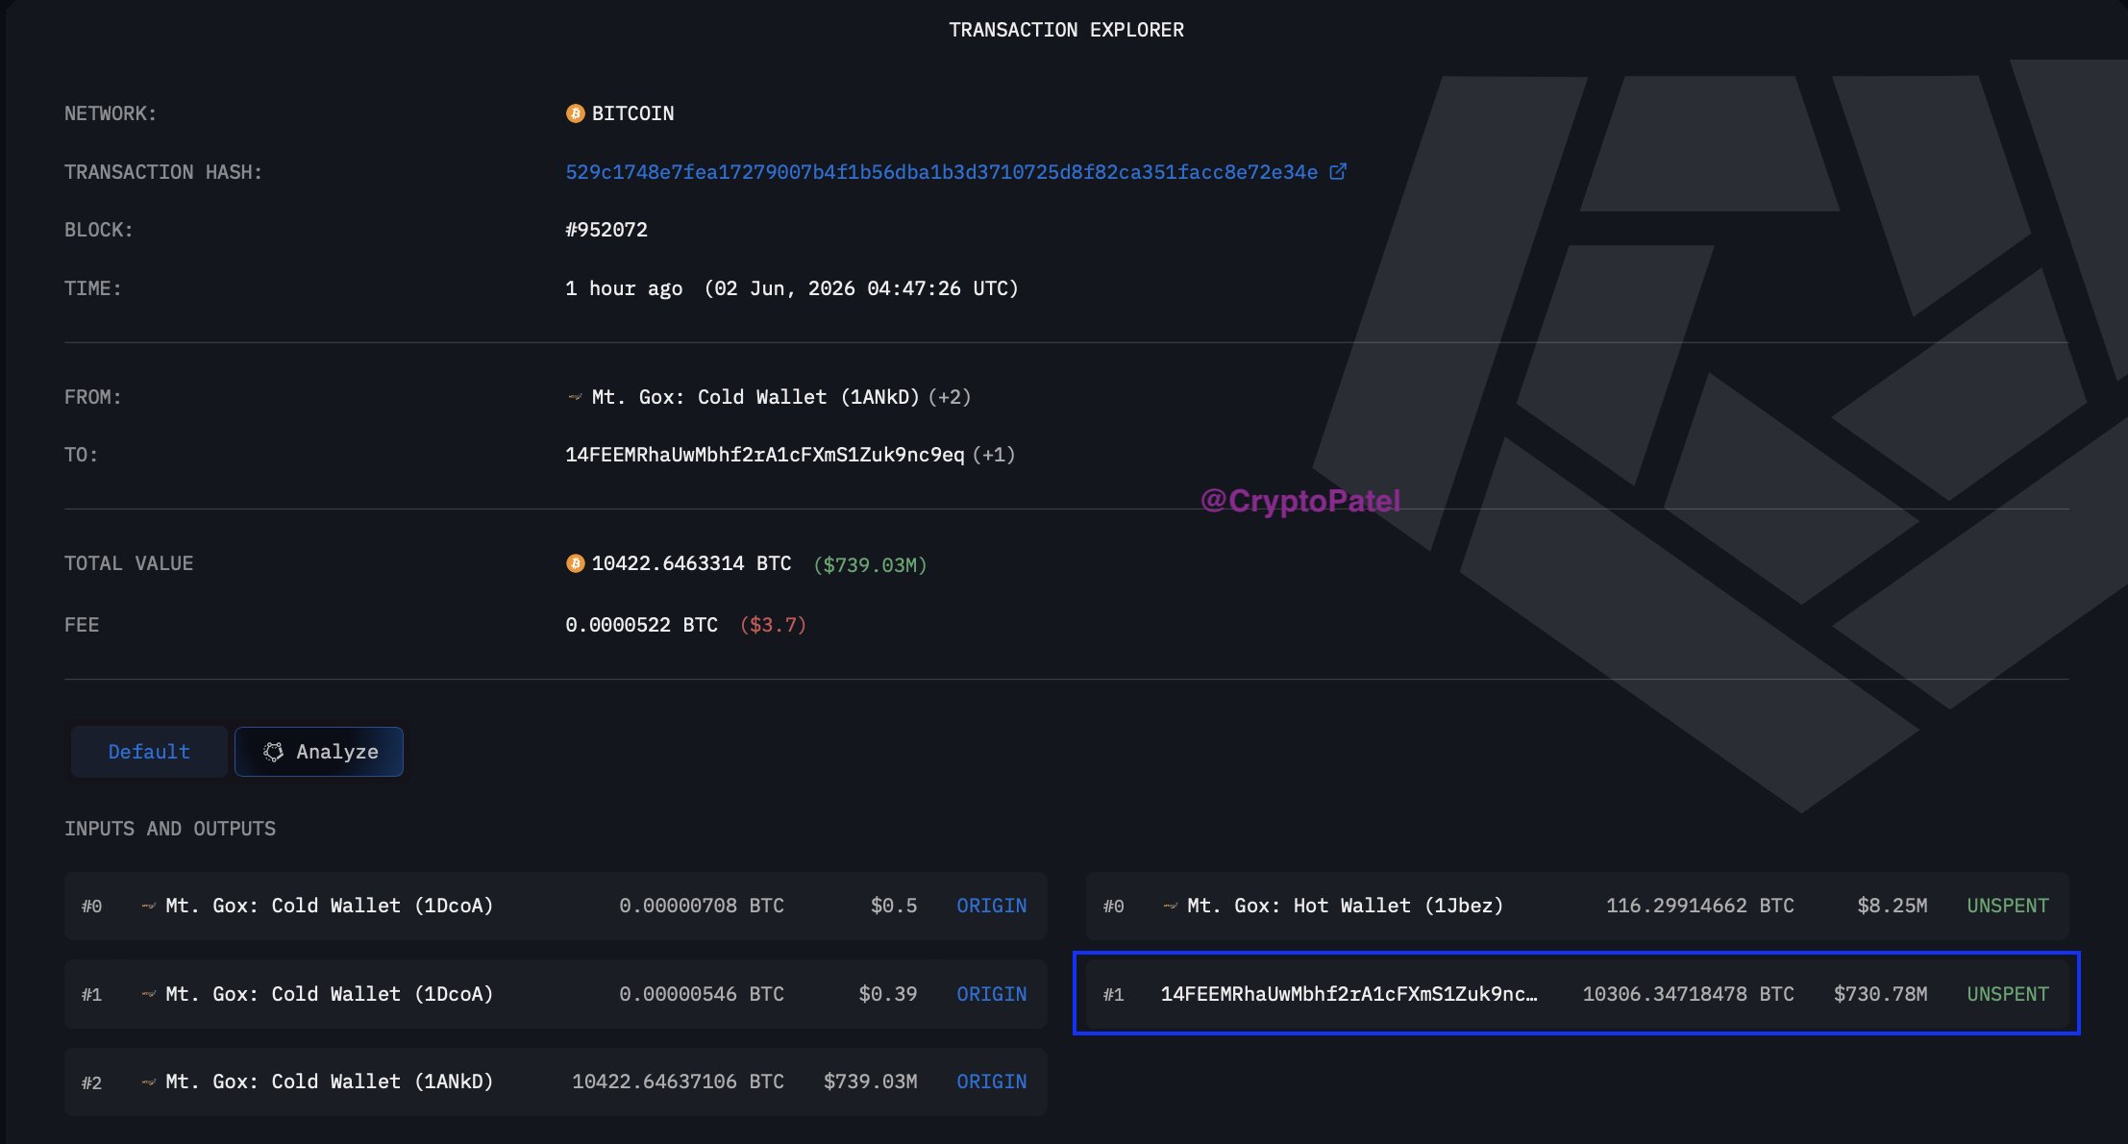
Task: Click the $730.78M output value
Action: 1881,994
